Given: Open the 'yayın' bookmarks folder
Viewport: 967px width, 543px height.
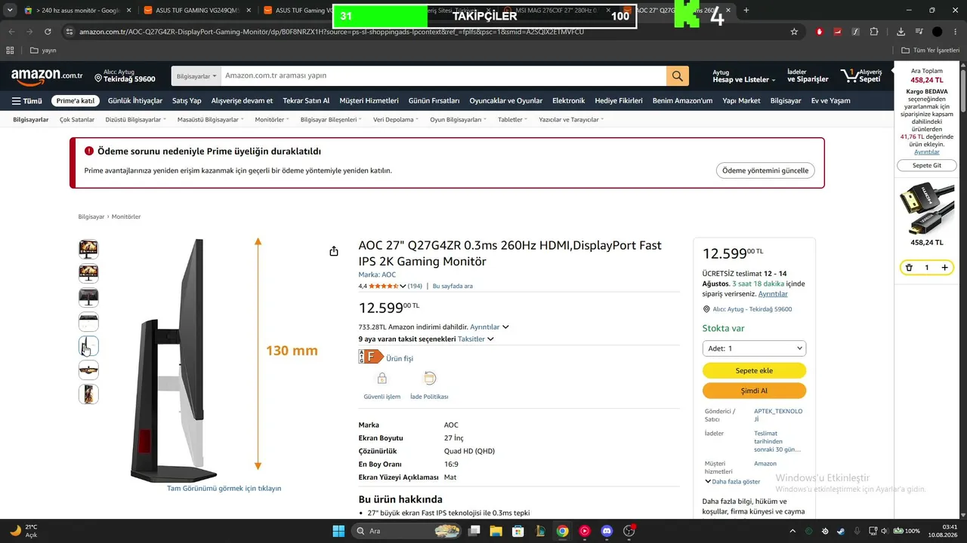Looking at the screenshot, I should pos(43,51).
